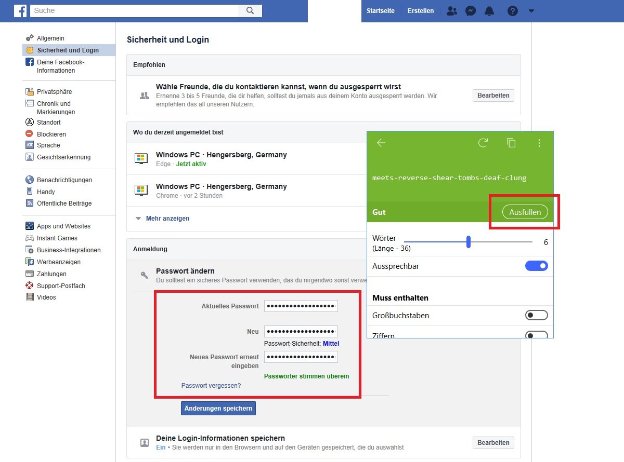Click the Facebook logo icon
The width and height of the screenshot is (624, 462).
click(x=20, y=10)
